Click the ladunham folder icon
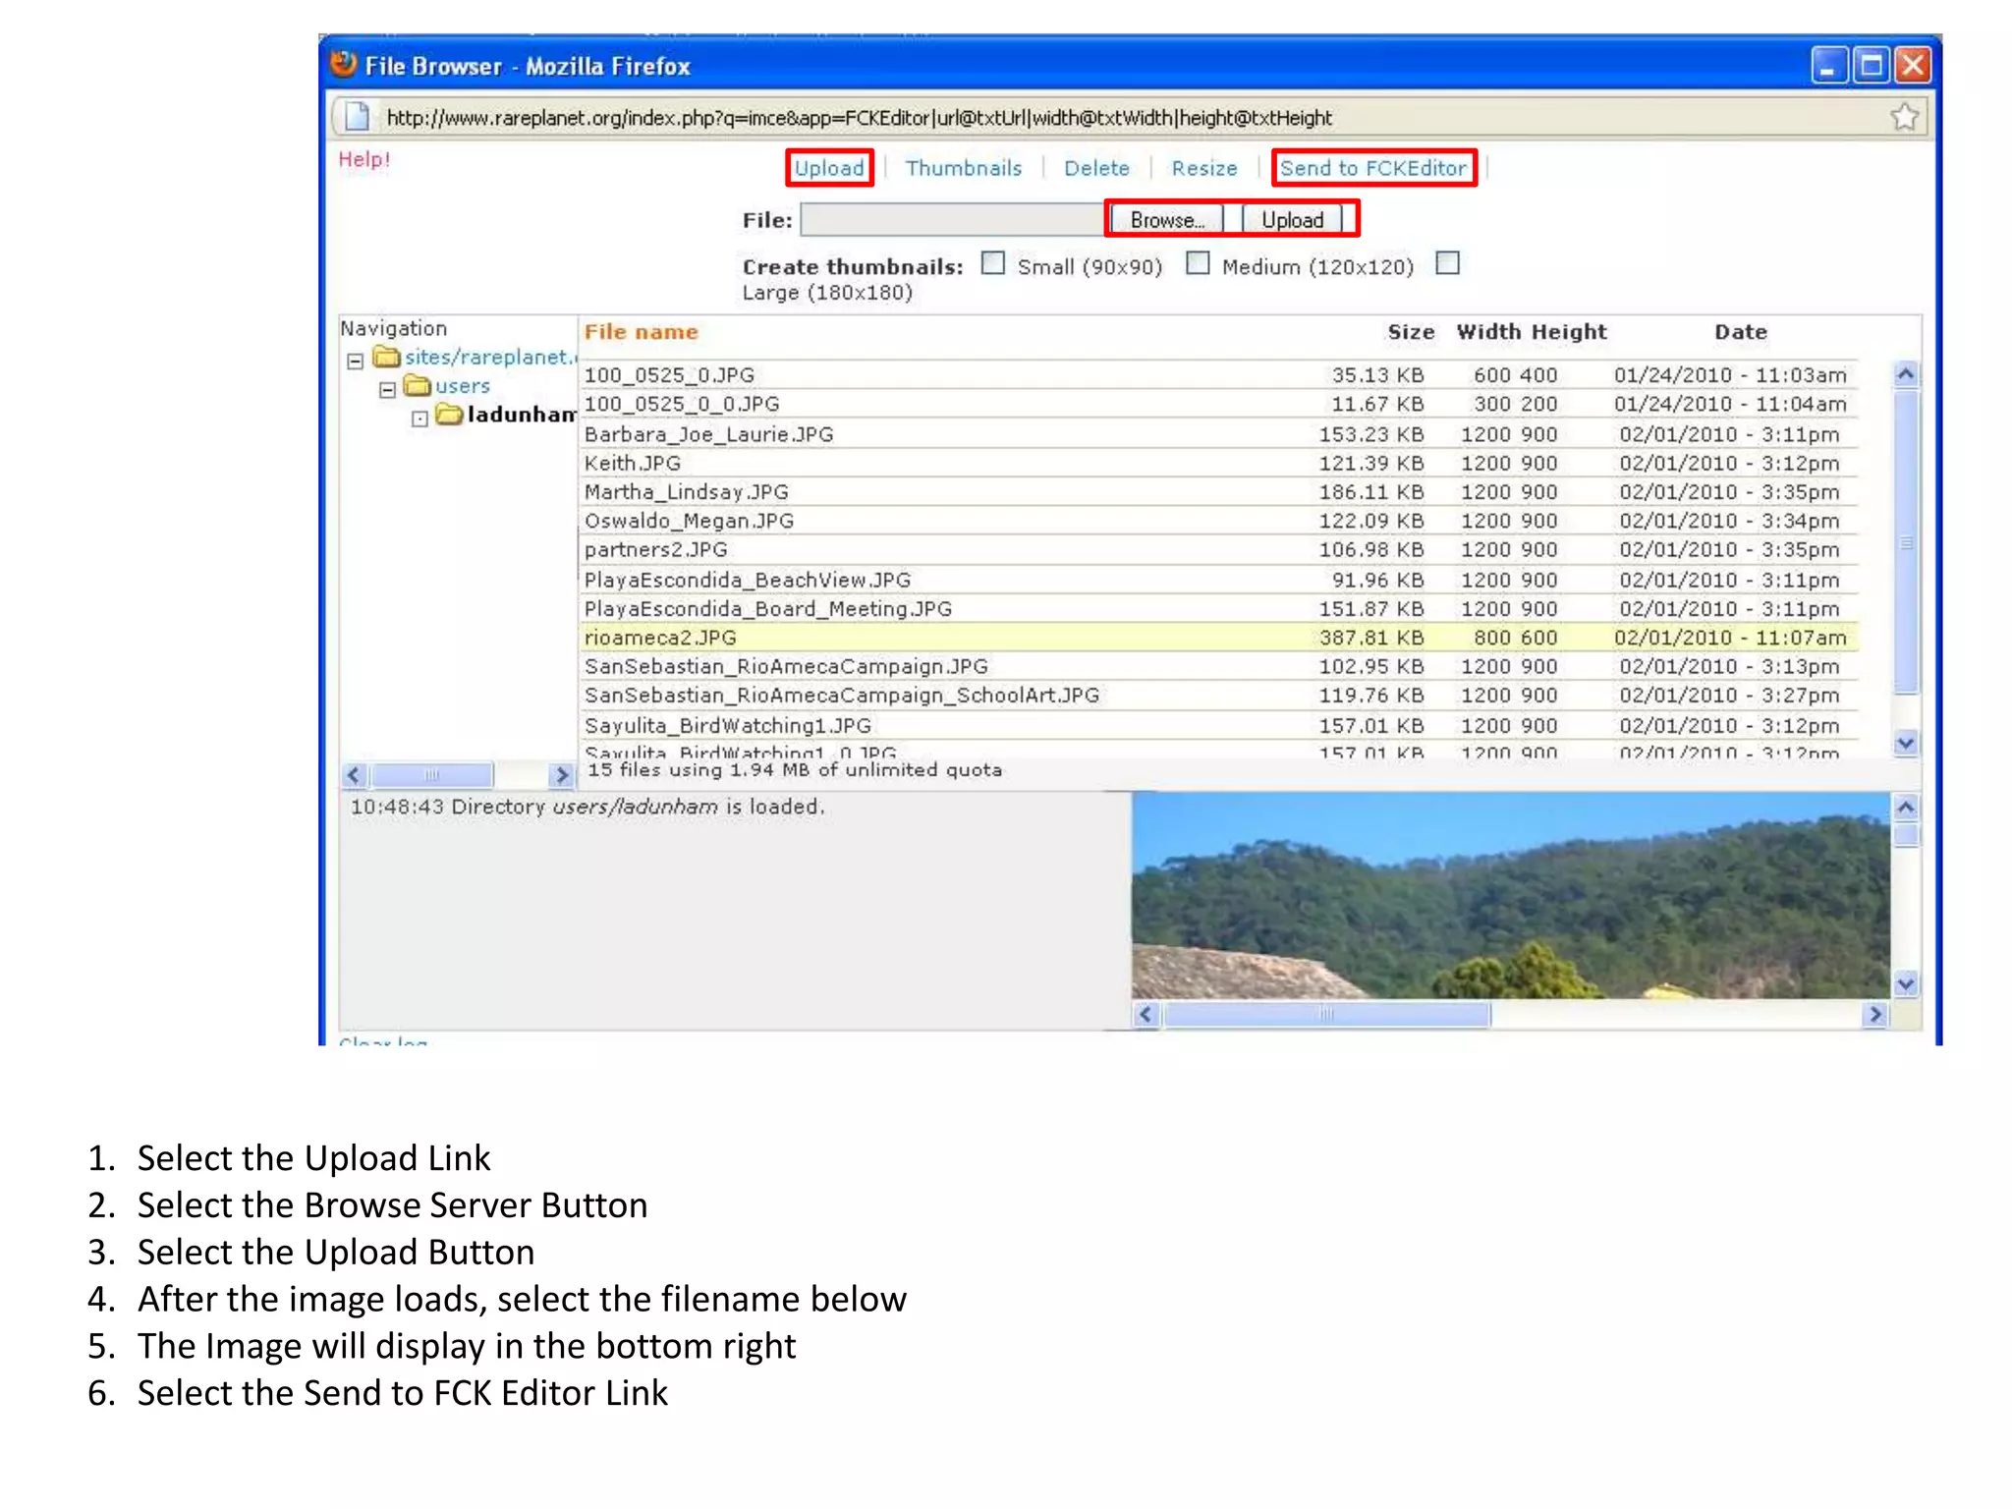The width and height of the screenshot is (2012, 1509). 449,415
